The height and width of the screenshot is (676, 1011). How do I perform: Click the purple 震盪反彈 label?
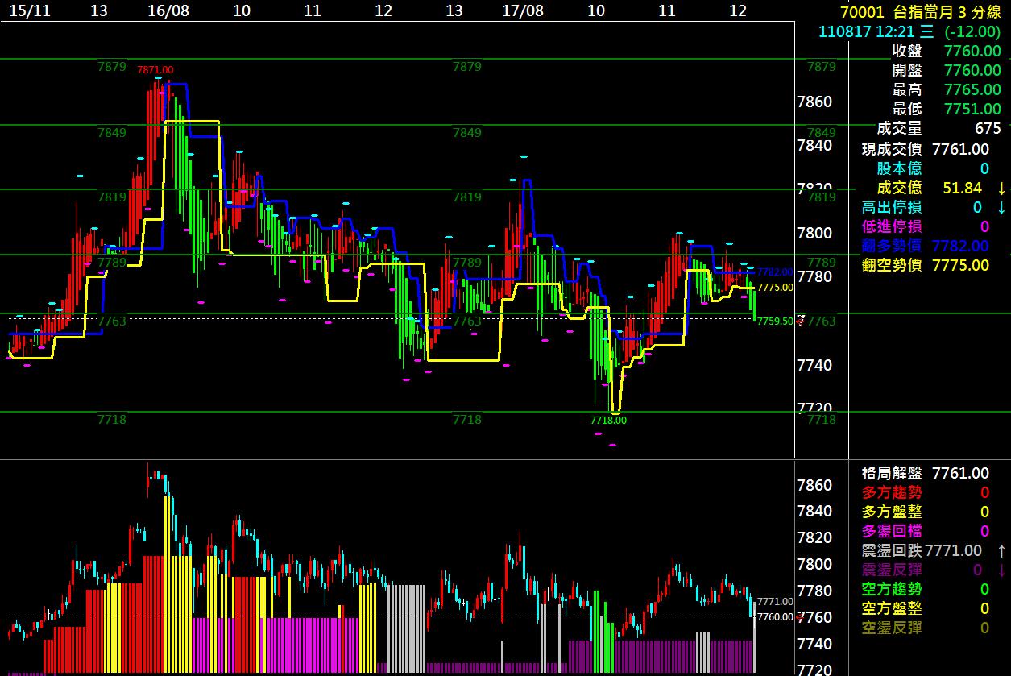click(x=892, y=570)
